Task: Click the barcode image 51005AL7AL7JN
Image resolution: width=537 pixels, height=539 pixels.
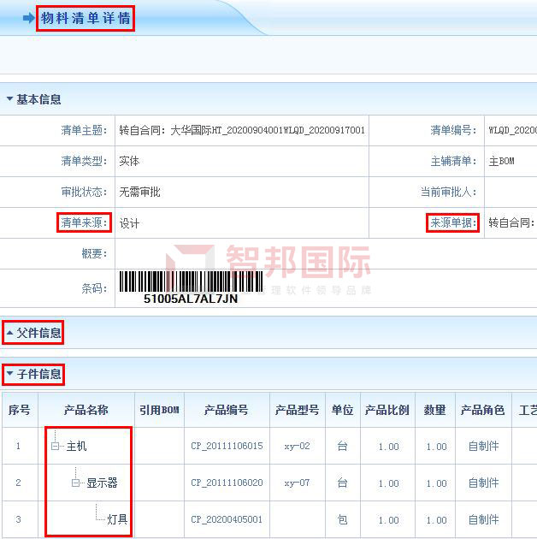Action: point(191,287)
